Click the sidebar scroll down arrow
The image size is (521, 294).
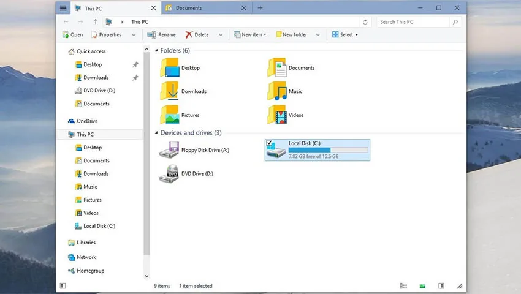146,276
